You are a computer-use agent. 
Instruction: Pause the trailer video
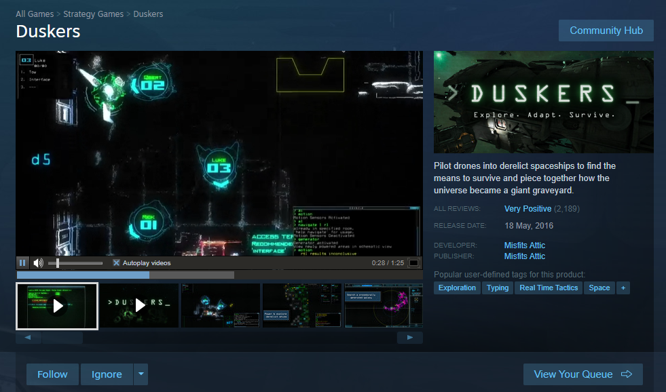(22, 263)
